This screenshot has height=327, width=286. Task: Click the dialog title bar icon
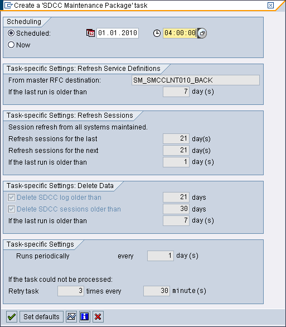[x=8, y=5]
